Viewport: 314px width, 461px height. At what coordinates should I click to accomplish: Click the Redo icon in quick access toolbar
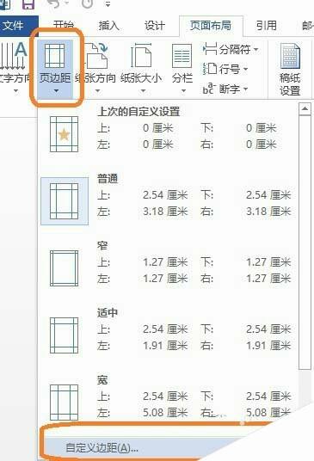point(88,3)
